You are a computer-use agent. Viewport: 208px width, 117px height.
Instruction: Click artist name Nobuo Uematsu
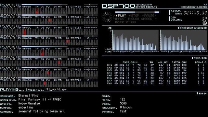[x=29, y=103]
